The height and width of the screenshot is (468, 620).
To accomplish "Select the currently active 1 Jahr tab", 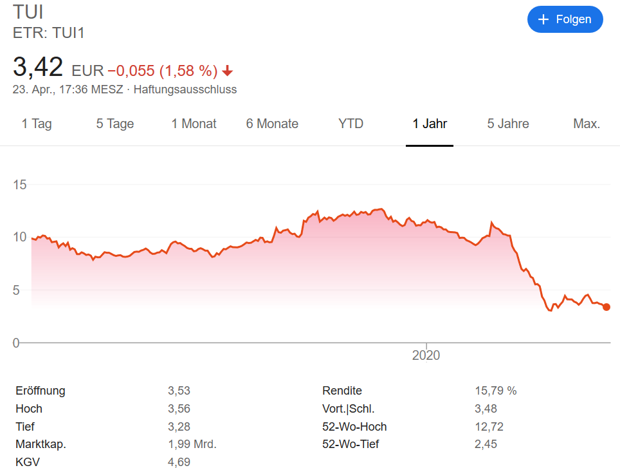I will (429, 124).
